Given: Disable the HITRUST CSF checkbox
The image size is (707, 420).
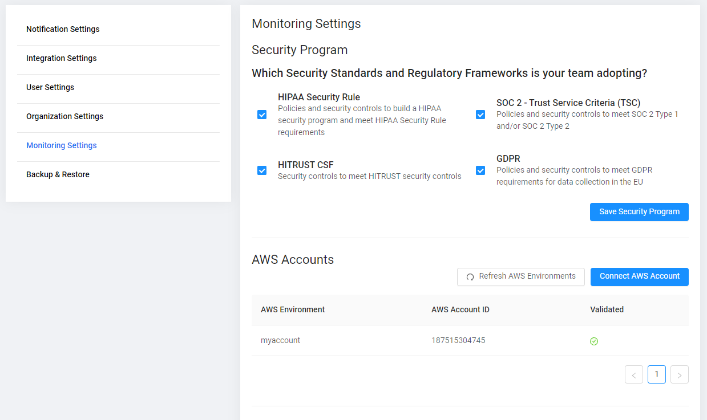Looking at the screenshot, I should [262, 170].
